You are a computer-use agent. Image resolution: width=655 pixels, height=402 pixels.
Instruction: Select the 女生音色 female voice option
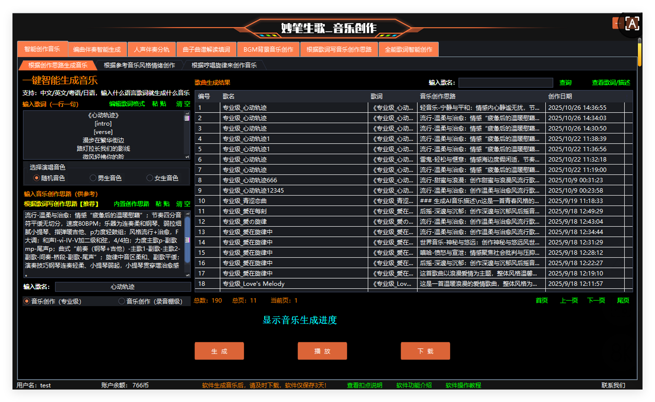pyautogui.click(x=150, y=178)
